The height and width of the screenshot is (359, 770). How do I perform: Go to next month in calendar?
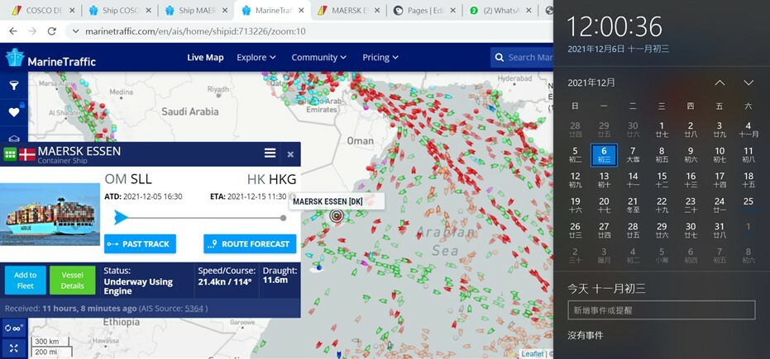point(748,83)
